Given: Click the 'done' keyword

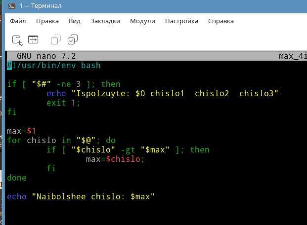Looking at the screenshot, I should [17, 178].
